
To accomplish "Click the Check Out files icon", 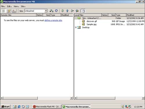I will pyautogui.click(x=72, y=11).
